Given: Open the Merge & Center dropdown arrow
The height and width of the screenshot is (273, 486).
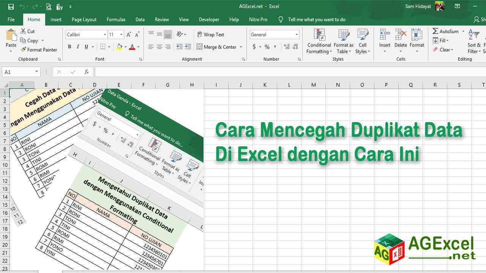Looking at the screenshot, I should (x=241, y=47).
